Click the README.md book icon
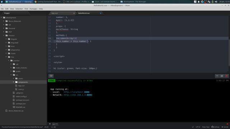 (14, 107)
